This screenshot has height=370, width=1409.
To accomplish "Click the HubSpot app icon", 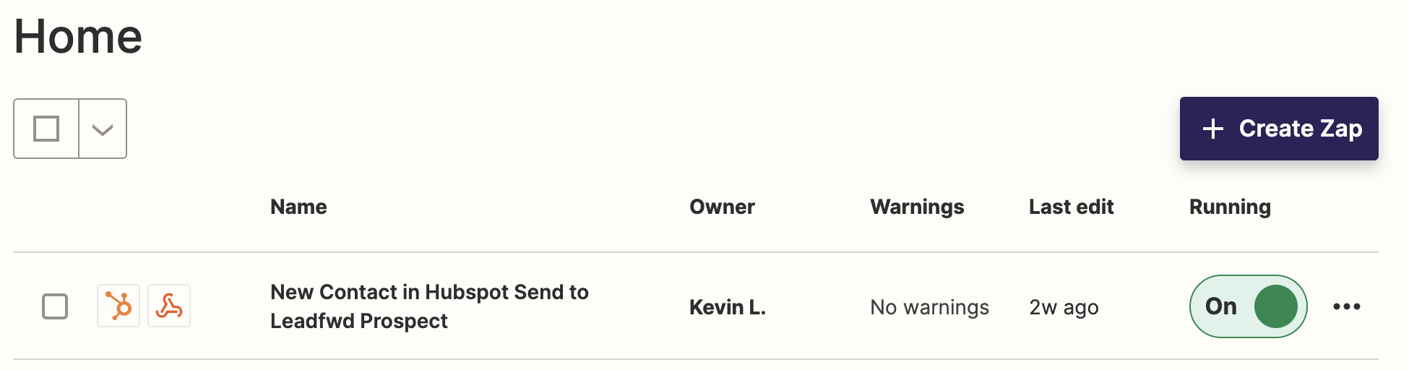I will (x=119, y=306).
